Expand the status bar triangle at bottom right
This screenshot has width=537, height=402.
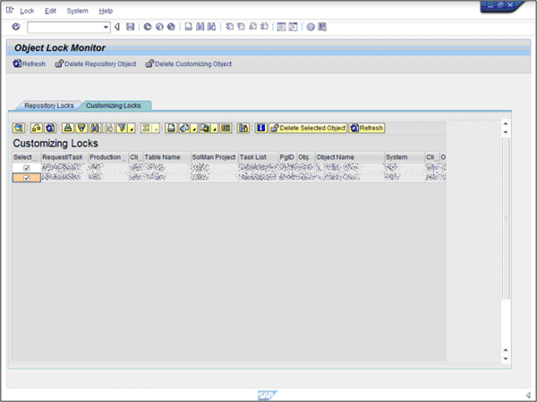point(528,395)
